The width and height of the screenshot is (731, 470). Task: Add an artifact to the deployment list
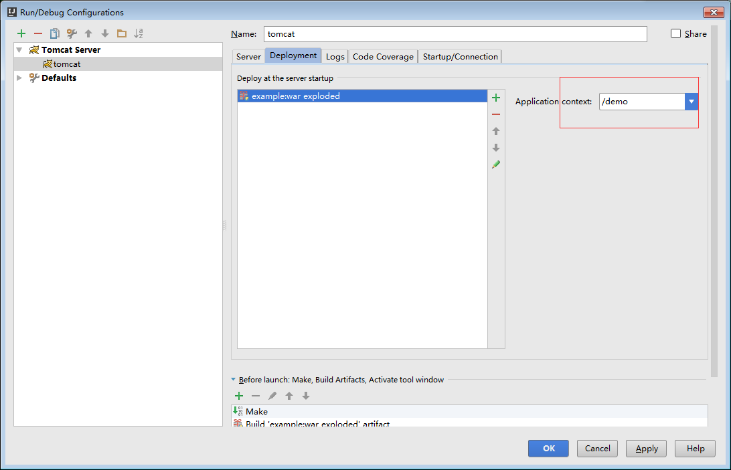point(496,98)
